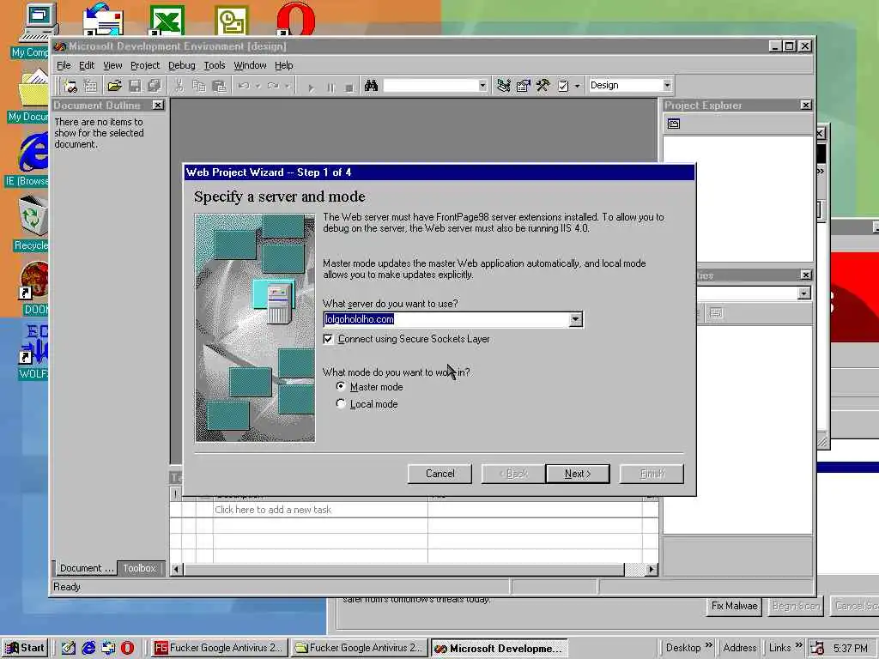Switch to first Fucker Google Antivirus taskbar button
This screenshot has width=879, height=659.
pos(219,648)
